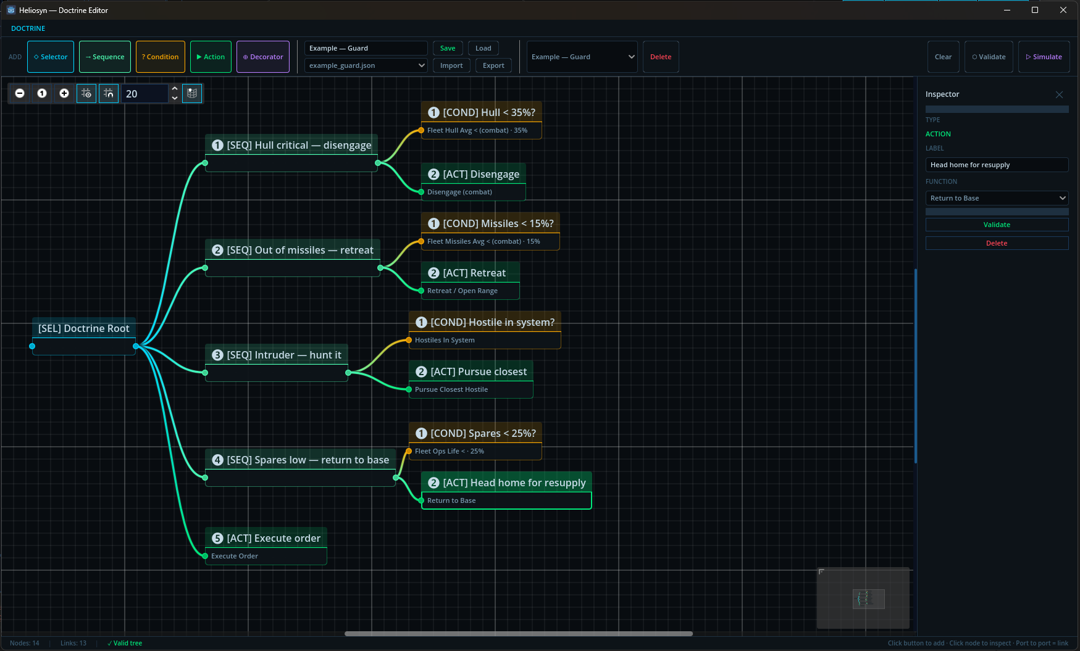Validate the tree from toolbar
This screenshot has height=651, width=1080.
point(989,57)
